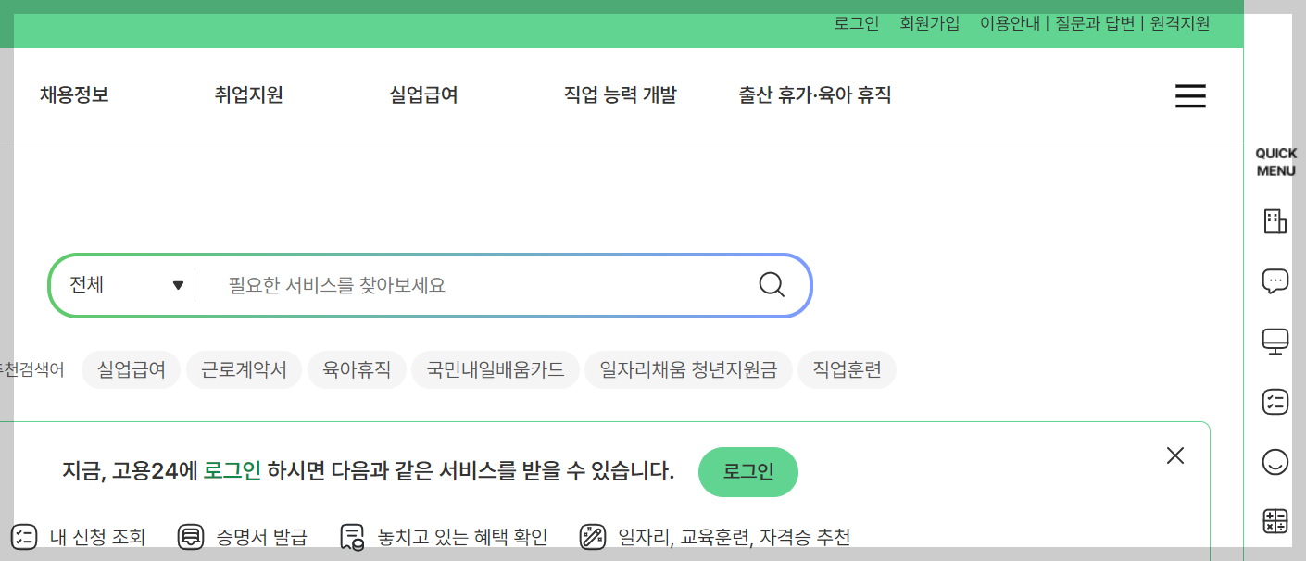The height and width of the screenshot is (561, 1306).
Task: Open the calculator icon in Quick Menu
Action: click(x=1275, y=521)
